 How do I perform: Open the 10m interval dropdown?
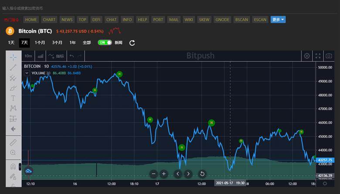[x=28, y=56]
